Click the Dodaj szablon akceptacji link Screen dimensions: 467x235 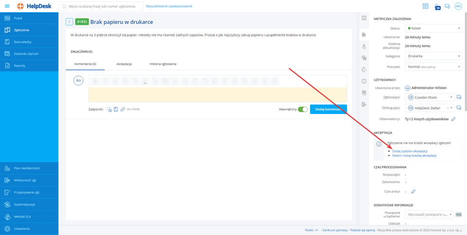pyautogui.click(x=410, y=151)
